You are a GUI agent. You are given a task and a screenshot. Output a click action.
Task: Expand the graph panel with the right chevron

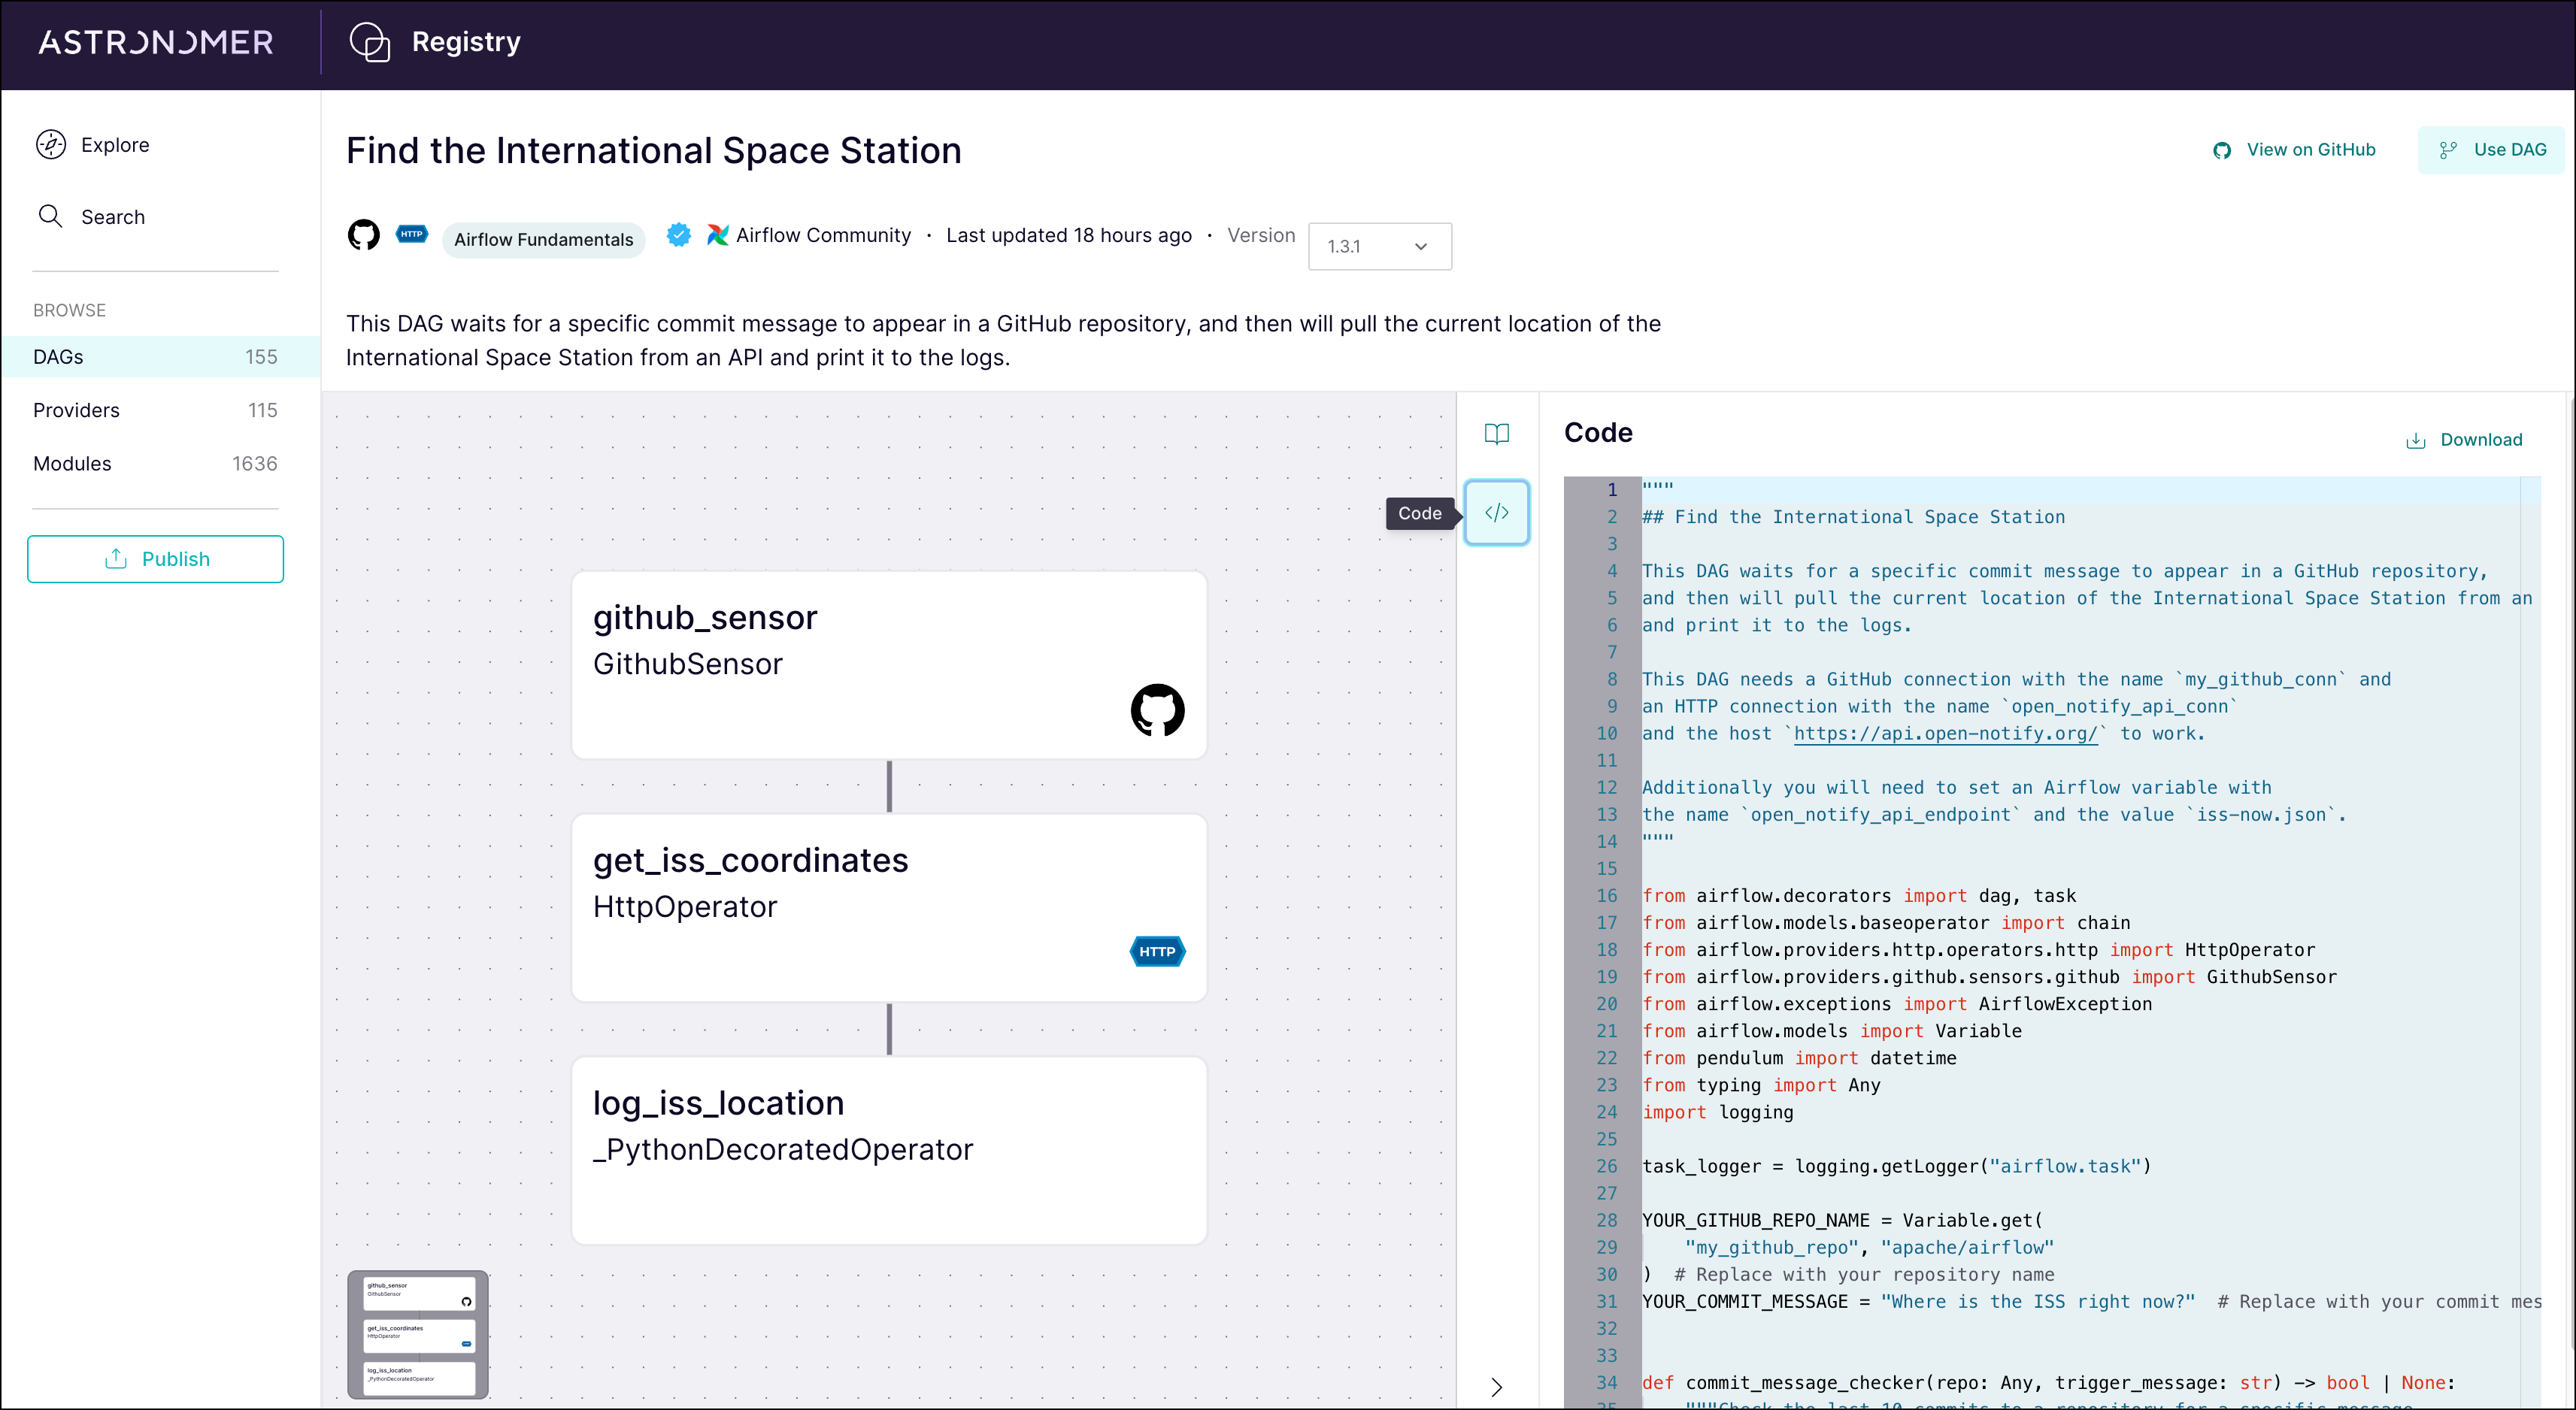click(1496, 1387)
